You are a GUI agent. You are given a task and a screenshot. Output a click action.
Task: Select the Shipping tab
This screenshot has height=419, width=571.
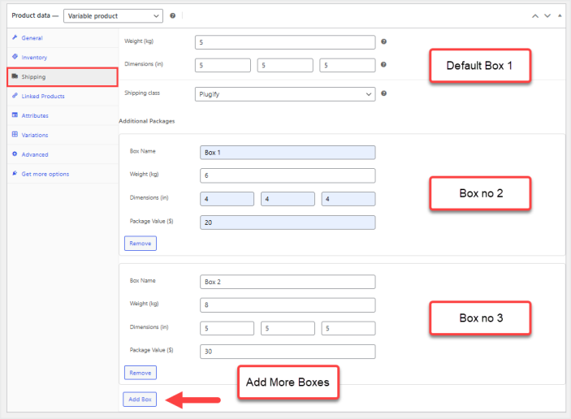click(x=63, y=77)
